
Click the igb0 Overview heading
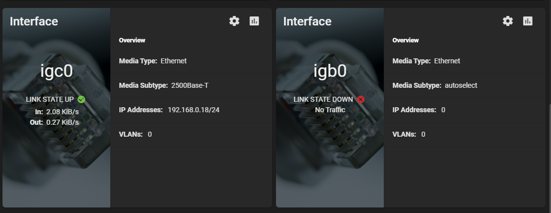406,40
